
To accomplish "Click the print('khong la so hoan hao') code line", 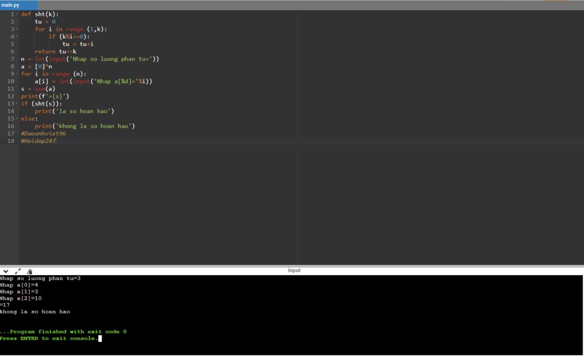I will 85,126.
